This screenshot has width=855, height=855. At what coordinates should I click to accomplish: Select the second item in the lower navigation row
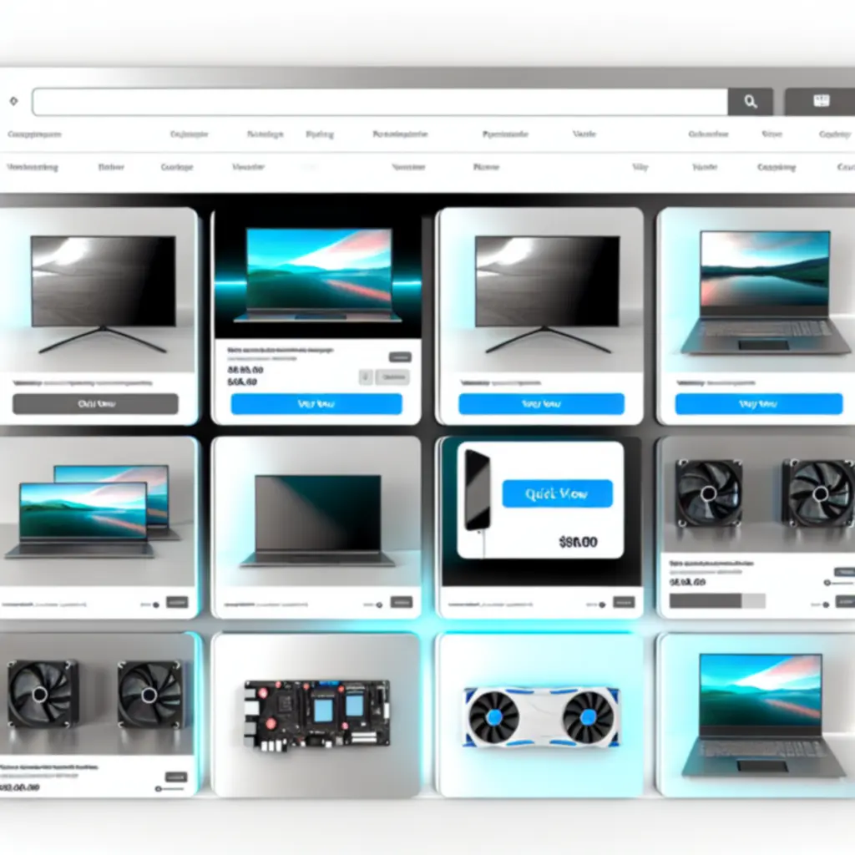[x=111, y=167]
